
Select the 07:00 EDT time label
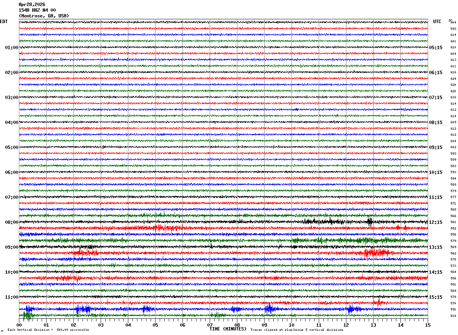(x=12, y=197)
